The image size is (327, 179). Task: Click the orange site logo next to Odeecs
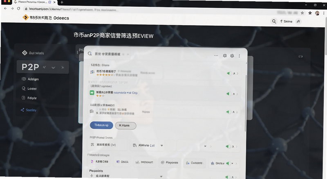click(25, 17)
